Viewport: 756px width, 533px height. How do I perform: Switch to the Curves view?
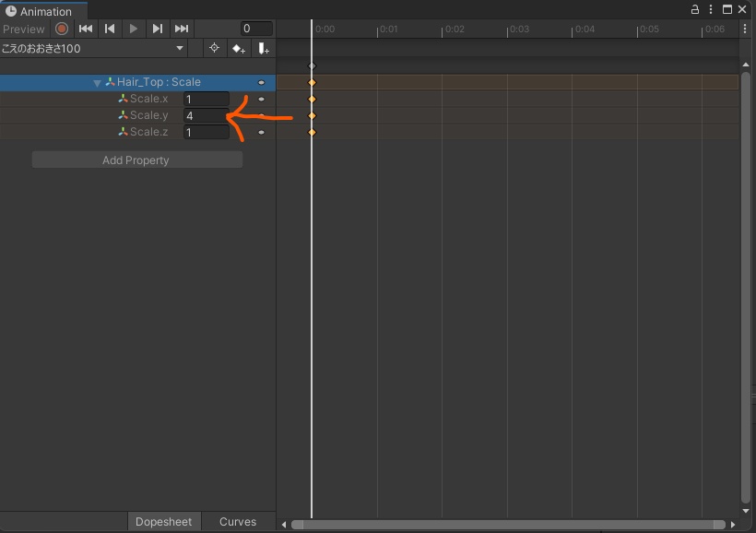(238, 521)
